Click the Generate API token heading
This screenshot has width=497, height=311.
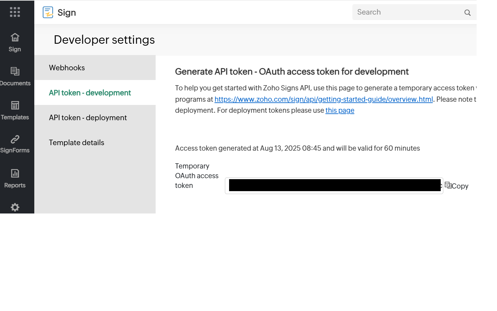coord(292,72)
